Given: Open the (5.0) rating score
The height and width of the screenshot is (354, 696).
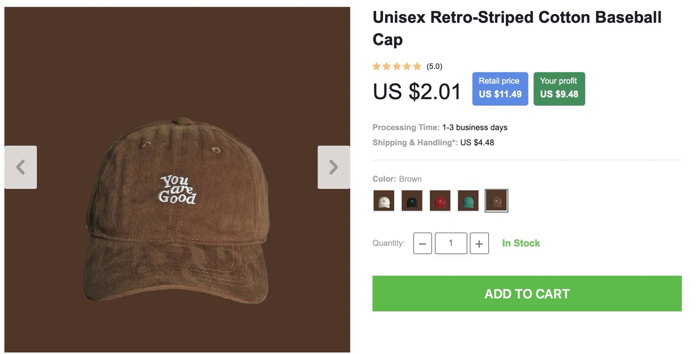Looking at the screenshot, I should pyautogui.click(x=434, y=66).
